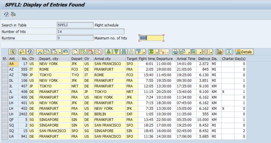Expand the Total sum dropdown arrow
Image resolution: width=271 pixels, height=143 pixels.
tap(157, 52)
